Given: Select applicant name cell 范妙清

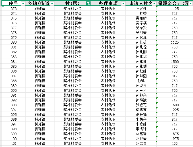Looking at the screenshot, I should (x=141, y=139).
